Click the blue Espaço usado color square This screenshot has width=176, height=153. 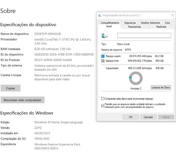(x=103, y=56)
